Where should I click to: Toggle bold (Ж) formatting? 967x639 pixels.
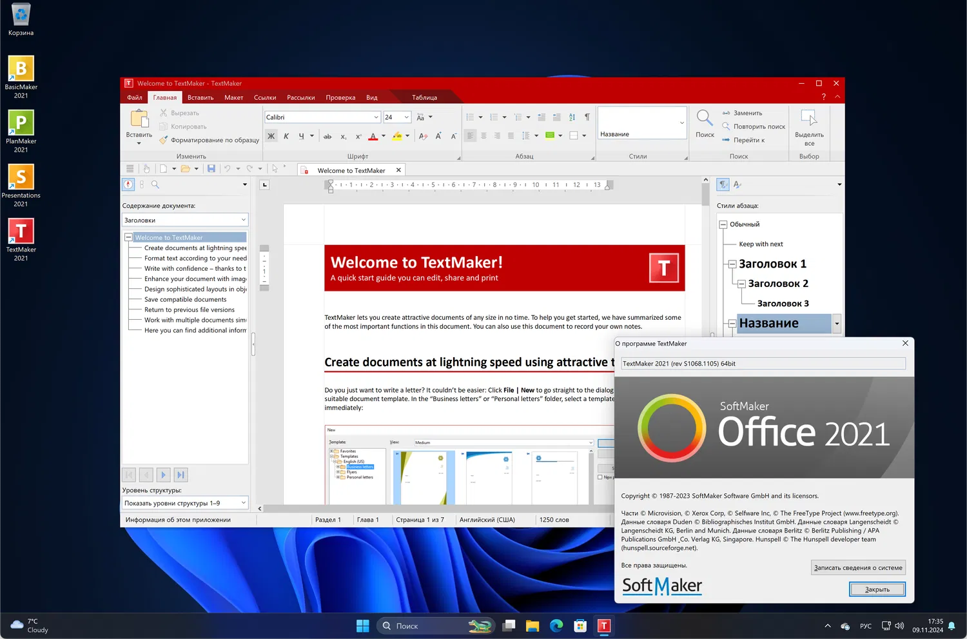coord(271,136)
